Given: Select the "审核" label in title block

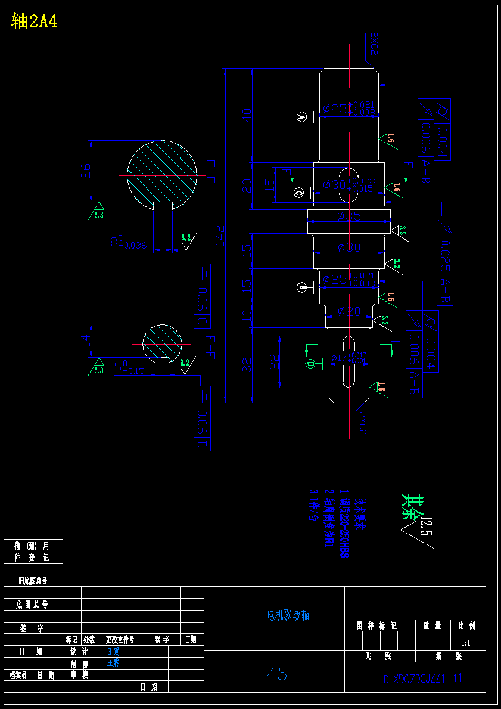Looking at the screenshot, I should 79,675.
